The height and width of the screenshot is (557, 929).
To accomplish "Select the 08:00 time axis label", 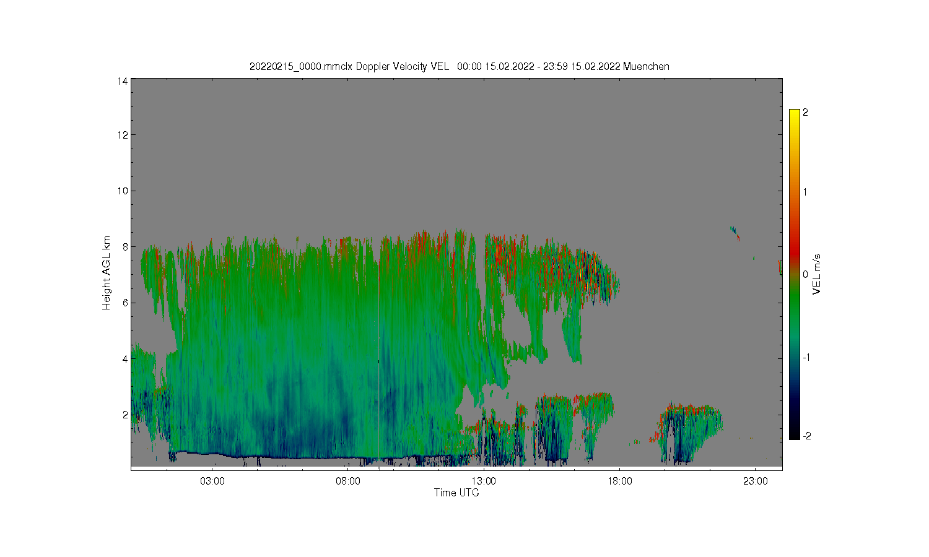I will coord(348,481).
